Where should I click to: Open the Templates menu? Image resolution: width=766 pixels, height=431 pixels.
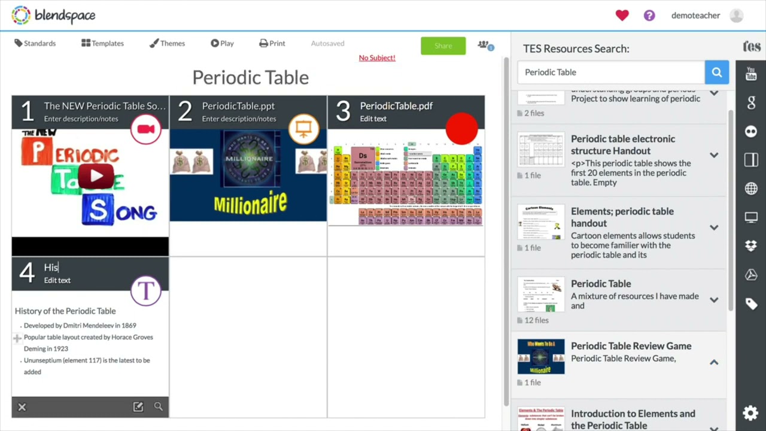click(103, 43)
